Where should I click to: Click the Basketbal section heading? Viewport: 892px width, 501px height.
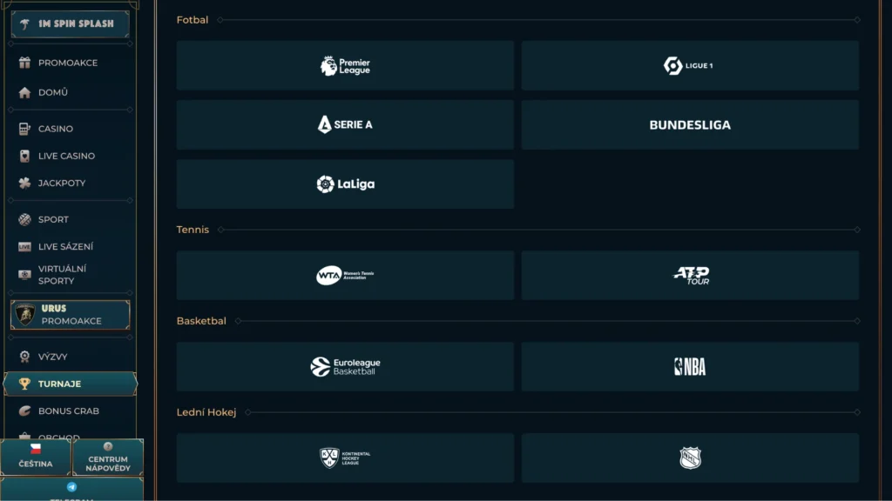point(201,321)
